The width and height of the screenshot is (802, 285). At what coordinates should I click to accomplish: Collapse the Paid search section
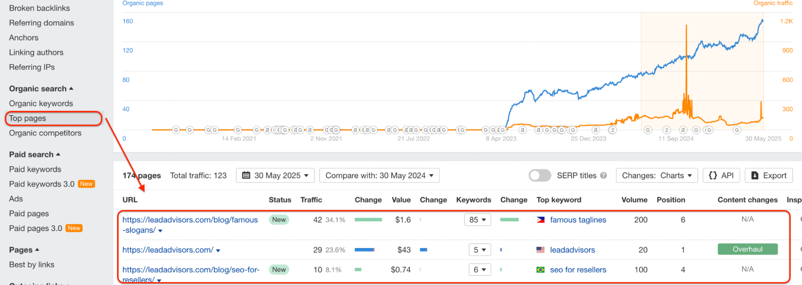click(x=35, y=155)
